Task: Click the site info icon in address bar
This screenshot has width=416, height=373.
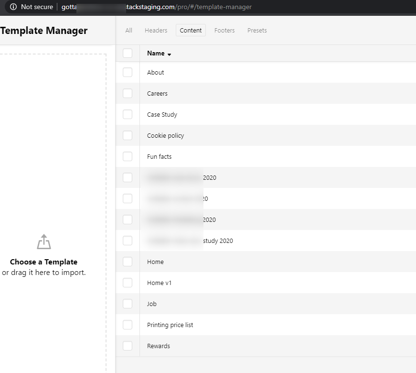Action: pyautogui.click(x=13, y=7)
